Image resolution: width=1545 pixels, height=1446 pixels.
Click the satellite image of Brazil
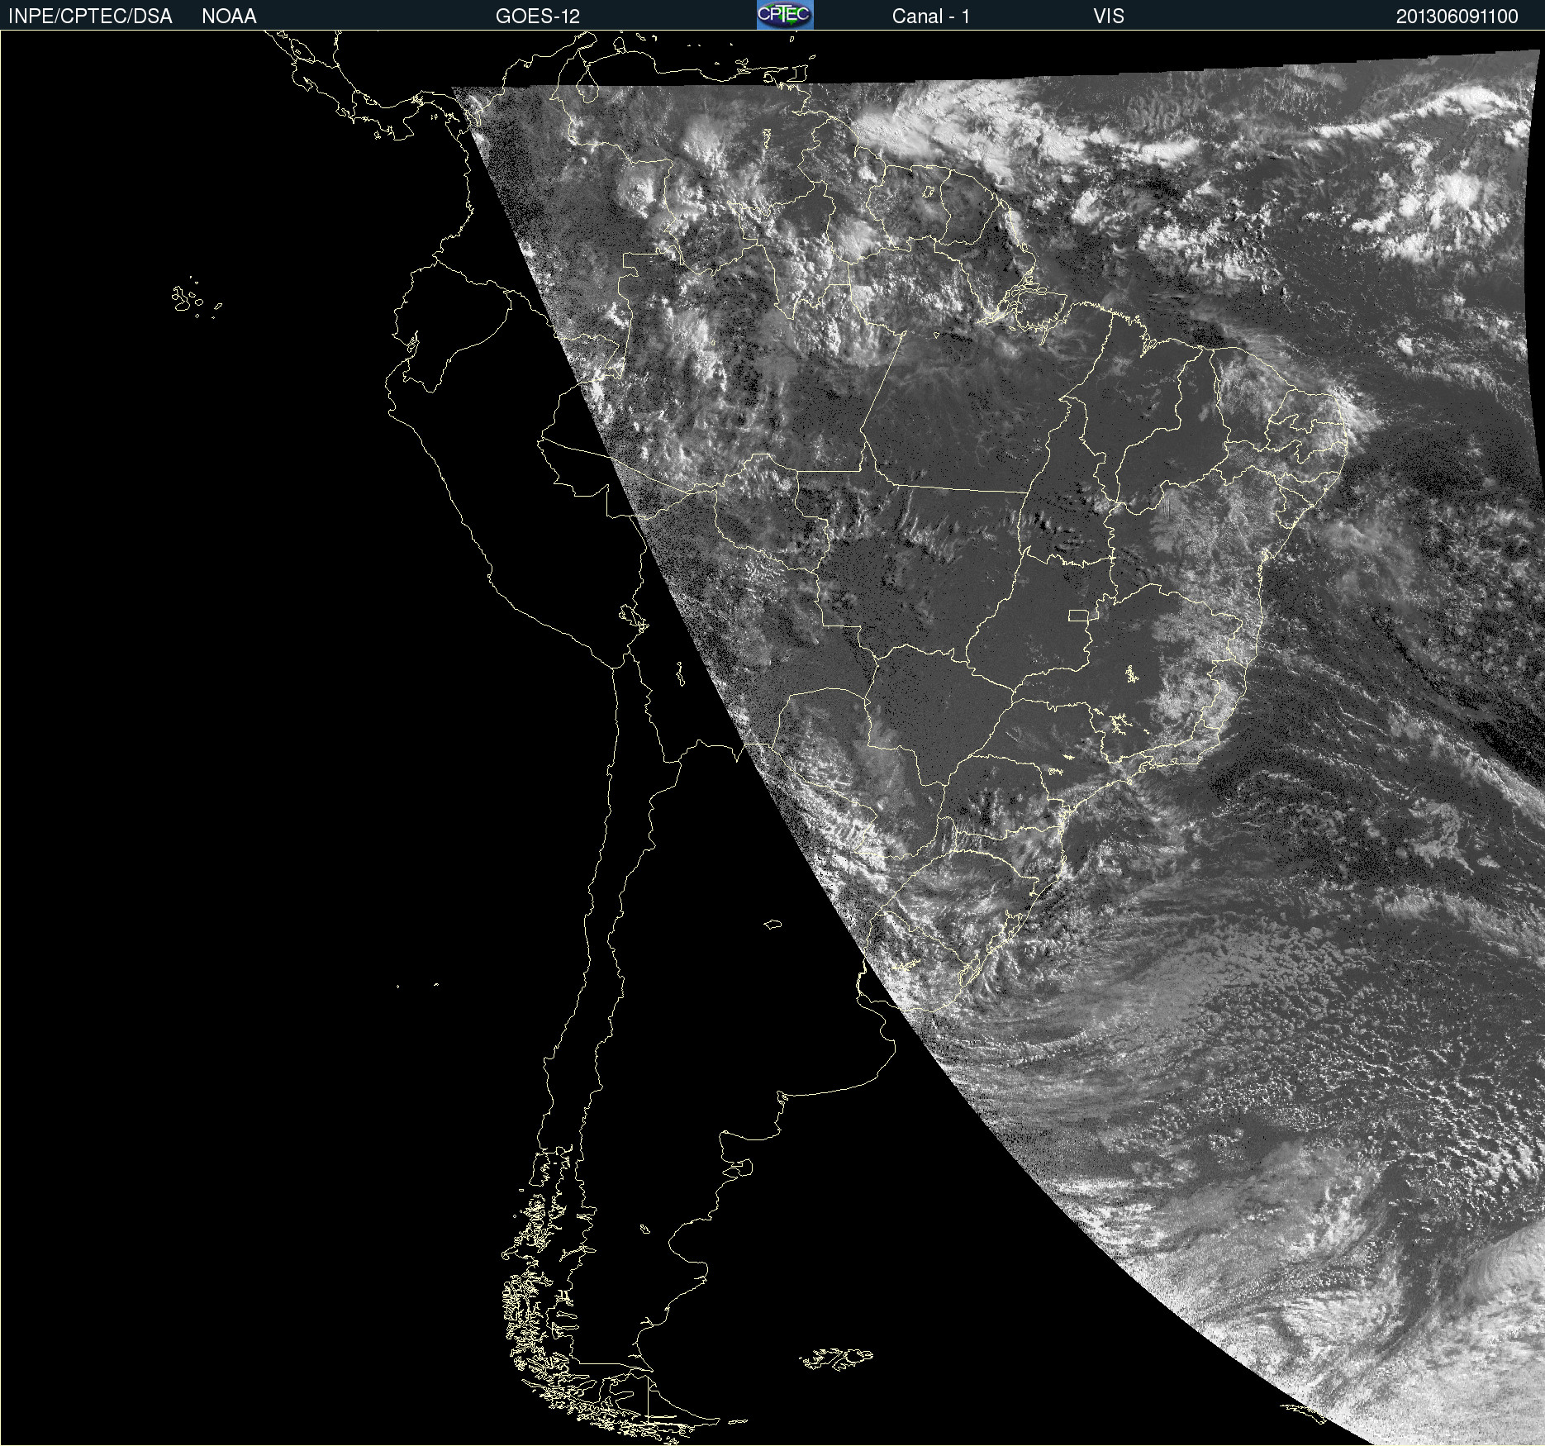coord(772,738)
